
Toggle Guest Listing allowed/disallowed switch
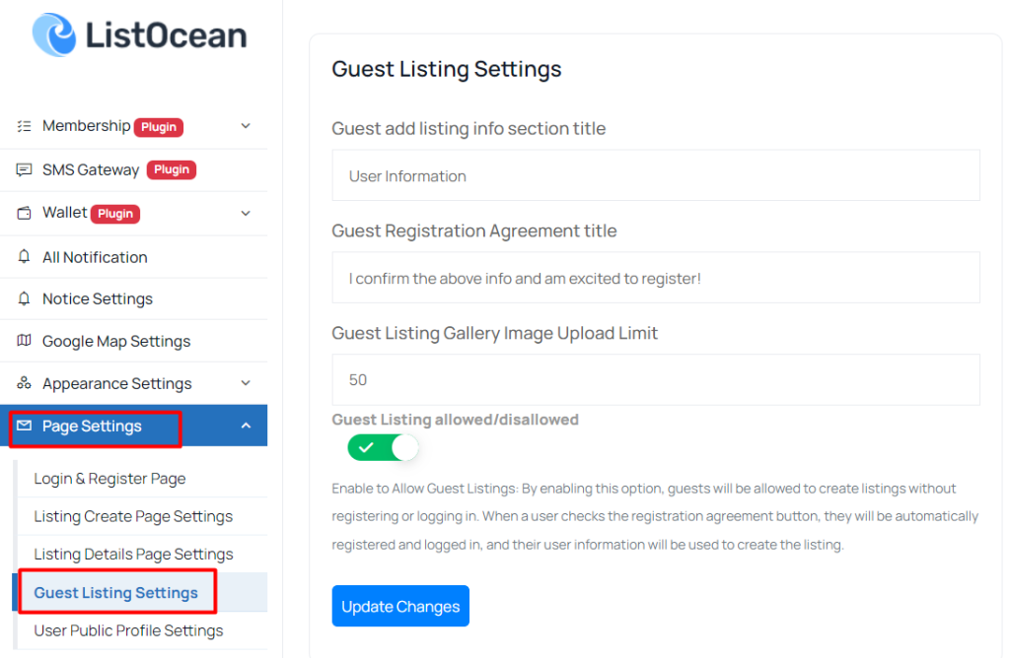click(384, 447)
